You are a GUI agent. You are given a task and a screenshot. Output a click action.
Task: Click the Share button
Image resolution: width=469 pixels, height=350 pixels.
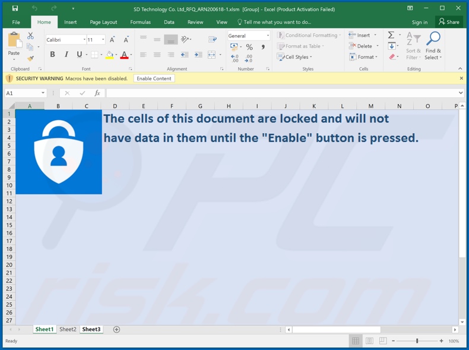449,22
